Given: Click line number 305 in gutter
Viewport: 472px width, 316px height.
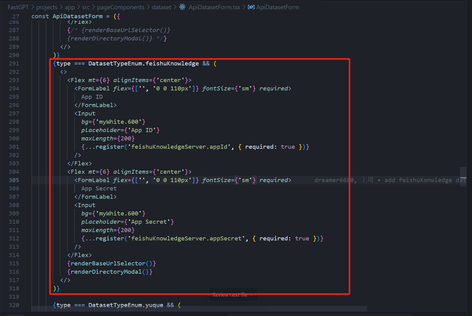Looking at the screenshot, I should [14, 180].
